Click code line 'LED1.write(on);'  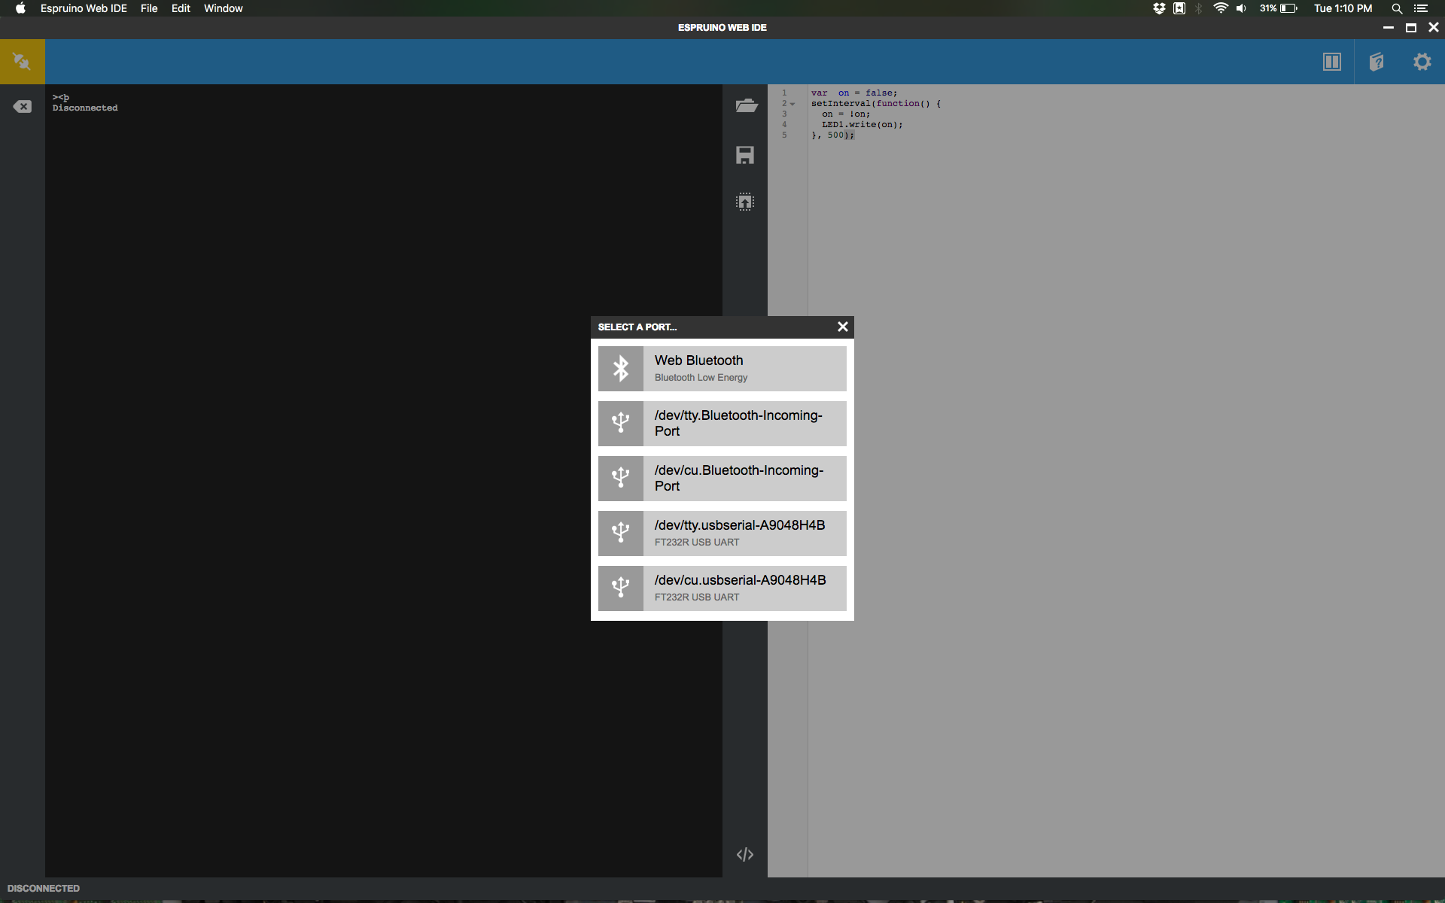(862, 125)
